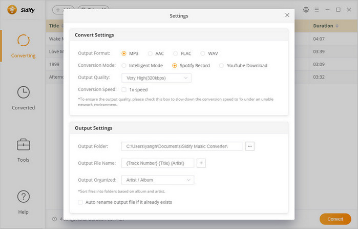The height and width of the screenshot is (229, 358).
Task: Browse for output folder with ellipsis button
Action: coord(250,146)
